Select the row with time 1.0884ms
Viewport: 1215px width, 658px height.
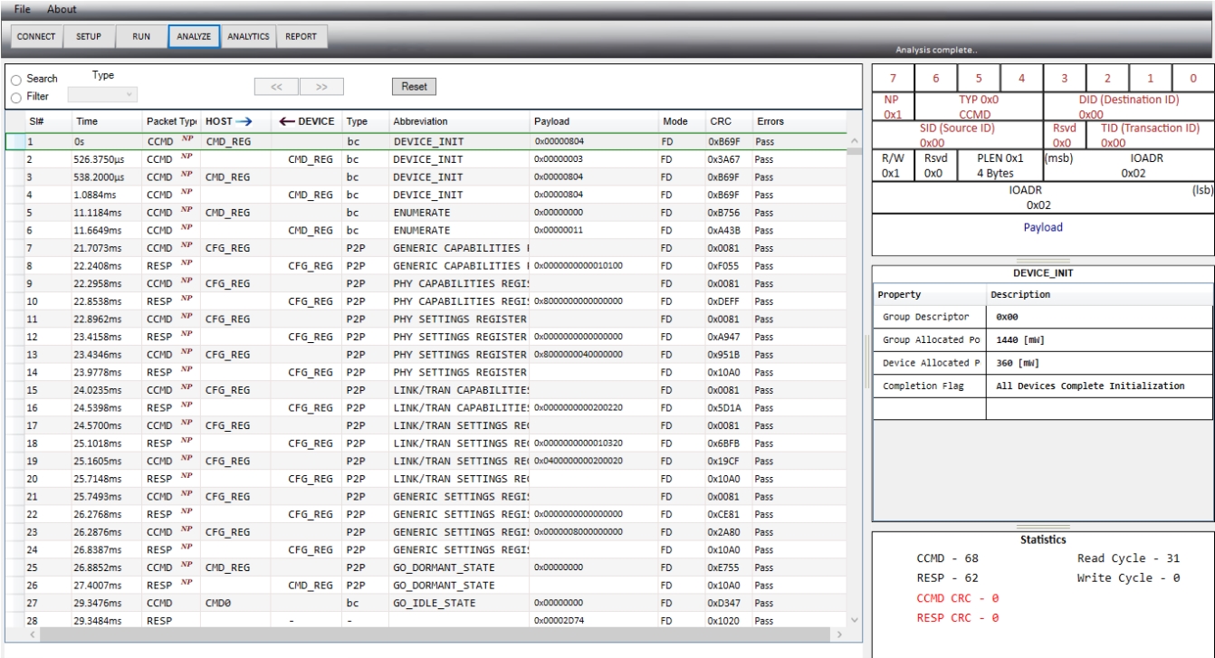[x=426, y=194]
